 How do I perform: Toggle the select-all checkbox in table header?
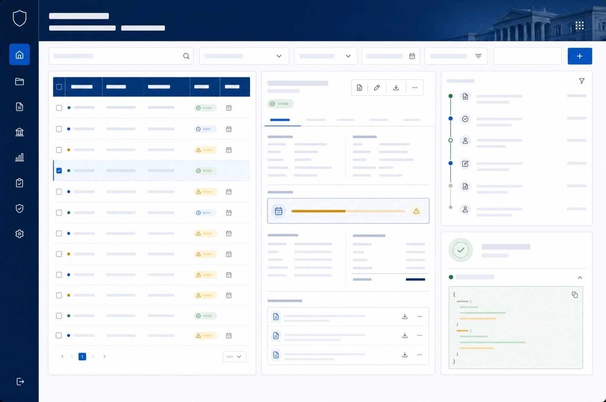(59, 87)
